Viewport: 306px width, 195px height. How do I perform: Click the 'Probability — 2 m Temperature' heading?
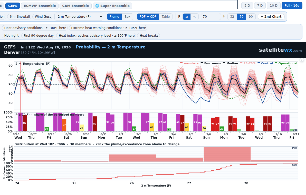[x=110, y=47]
